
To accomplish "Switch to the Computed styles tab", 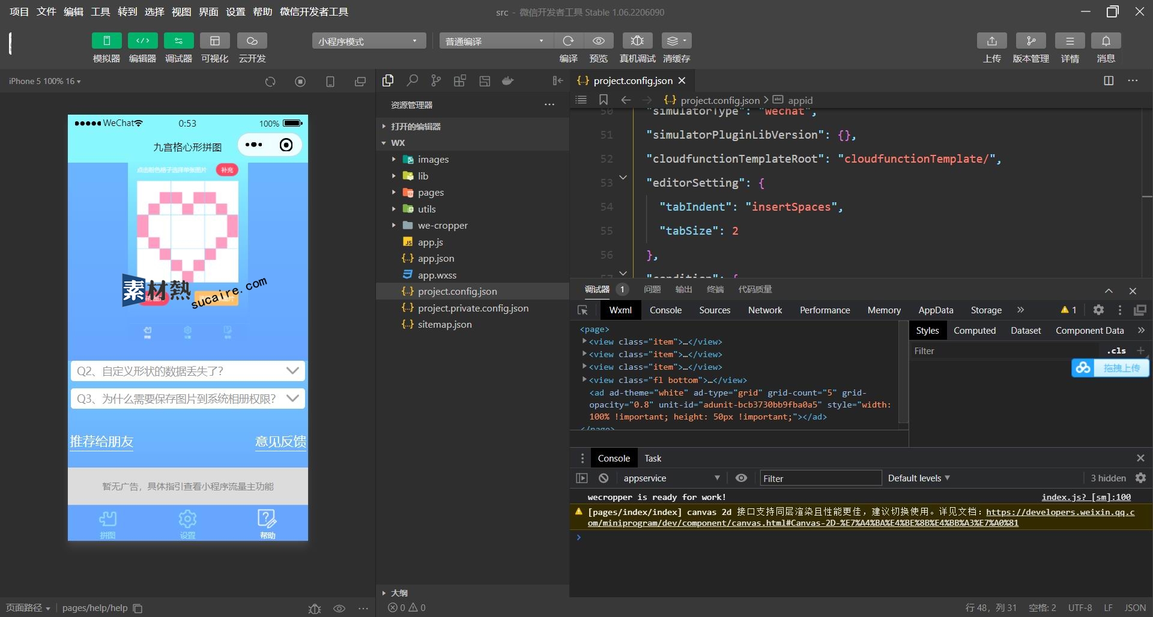I will tap(975, 331).
